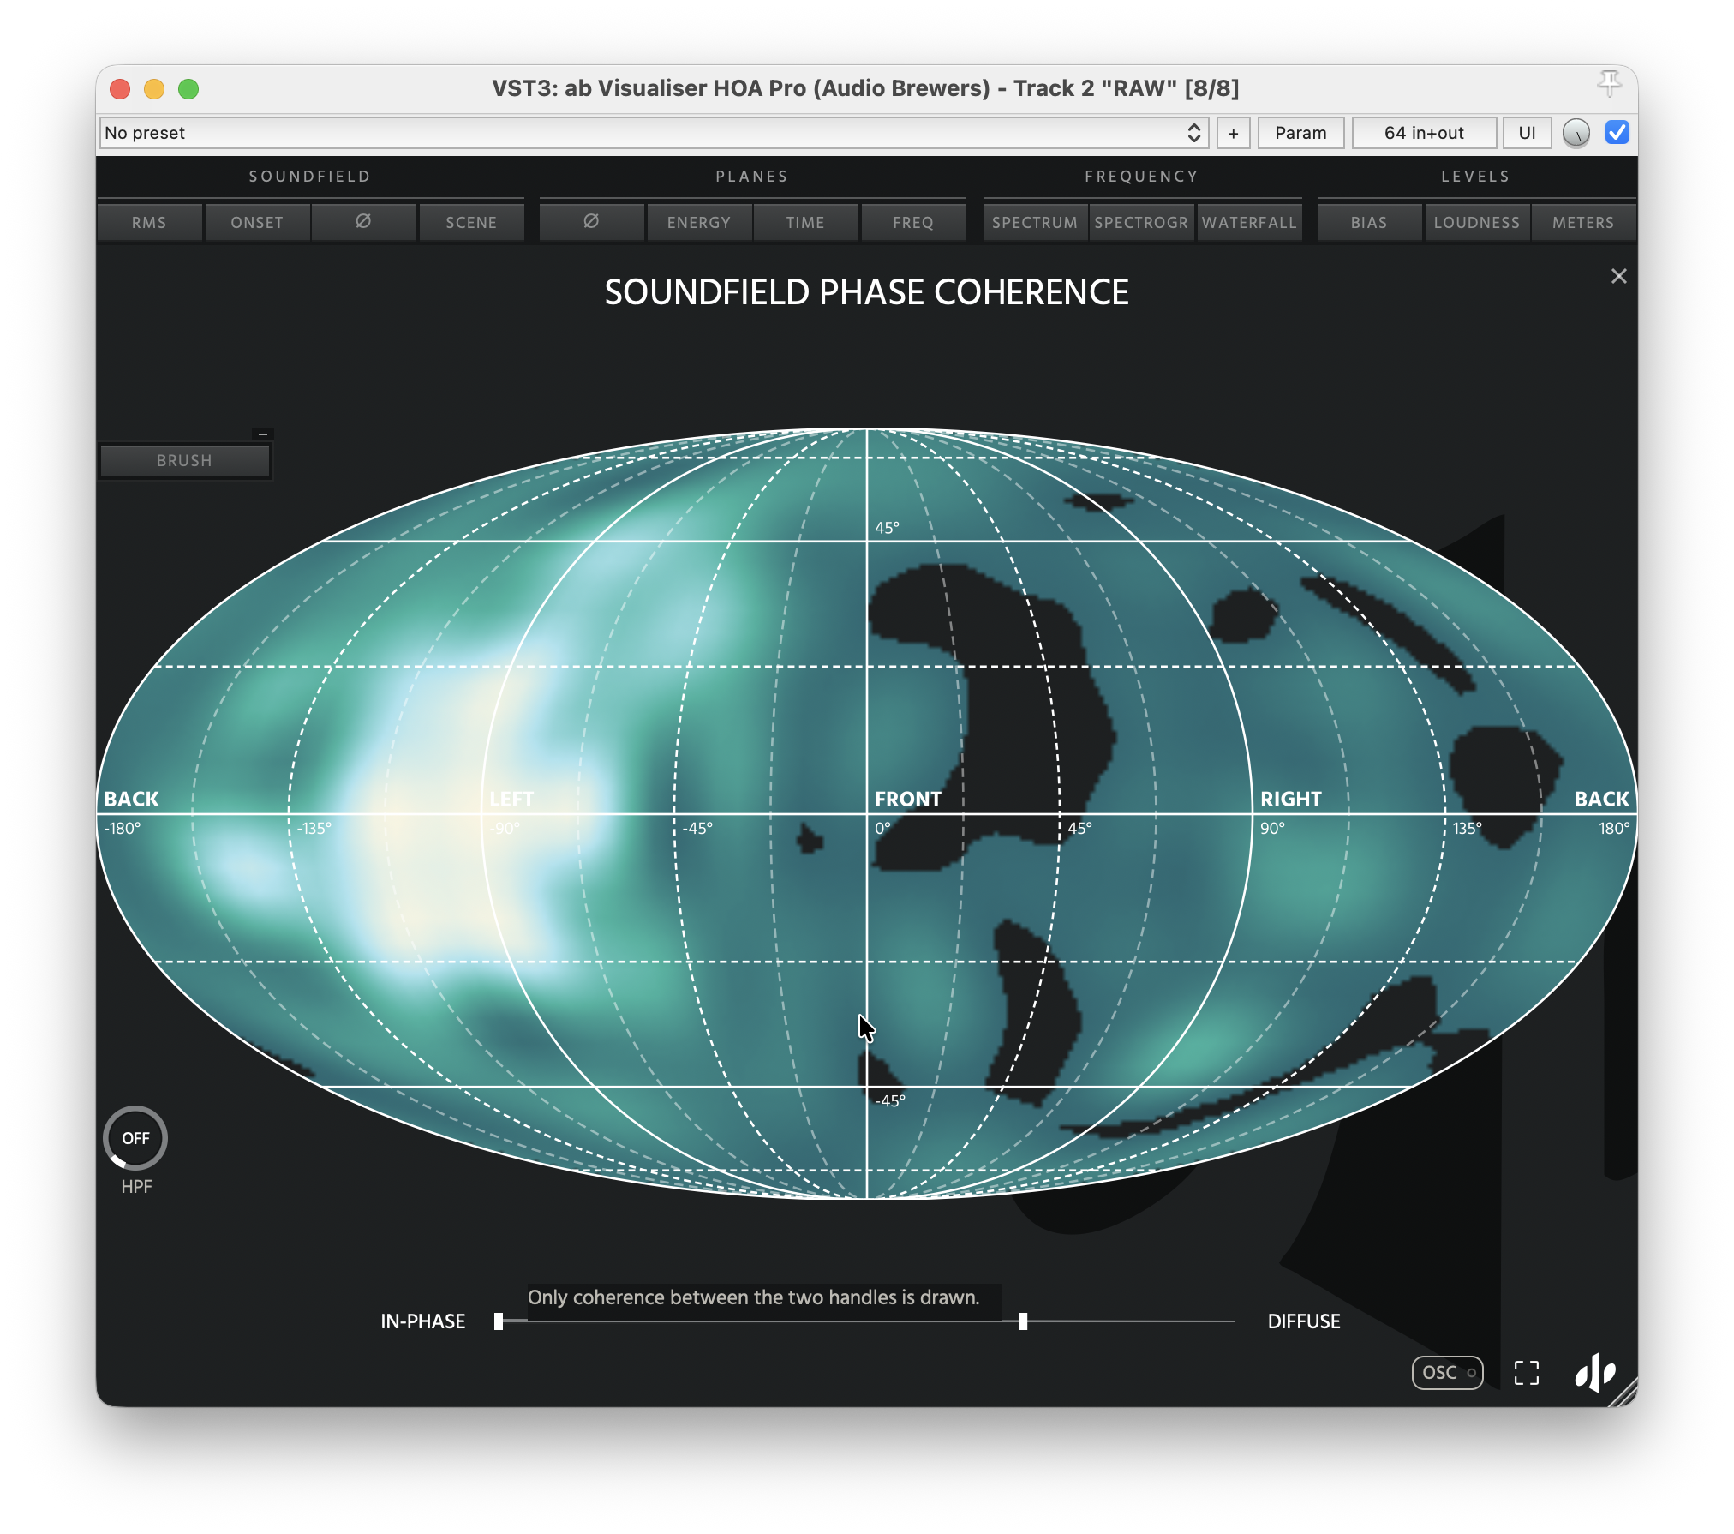The image size is (1734, 1534).
Task: Select the Planes phase (∅) view
Action: [x=591, y=222]
